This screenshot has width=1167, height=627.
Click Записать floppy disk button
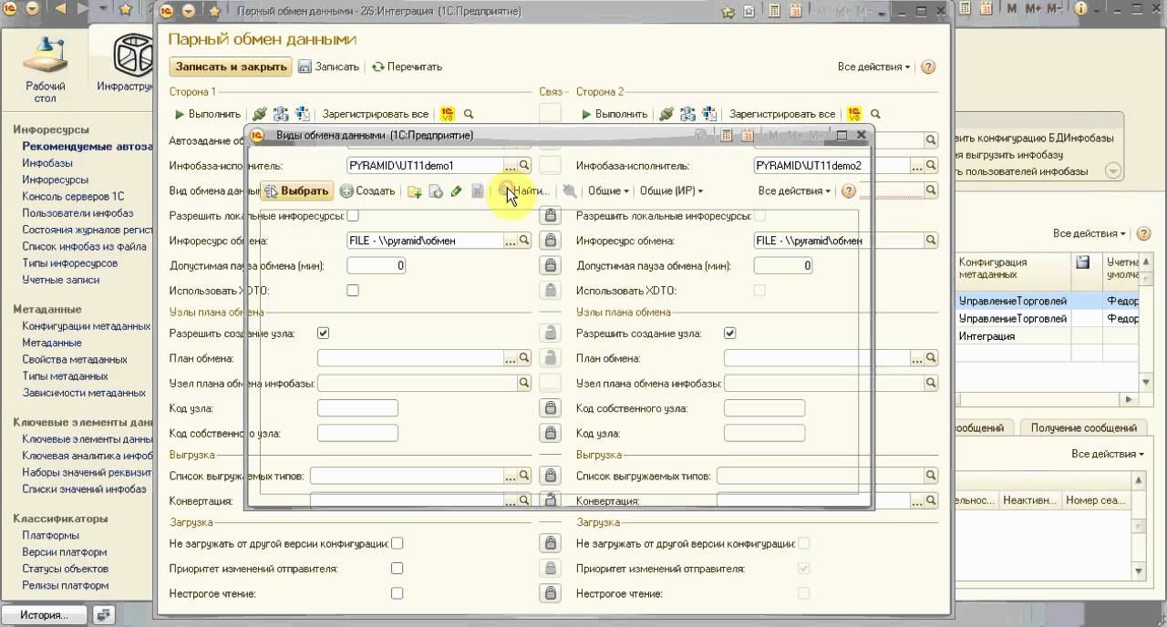pos(329,67)
